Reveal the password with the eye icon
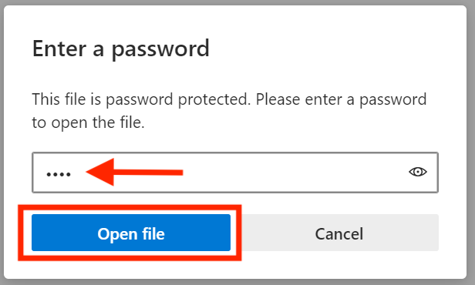This screenshot has height=285, width=475. click(x=418, y=172)
